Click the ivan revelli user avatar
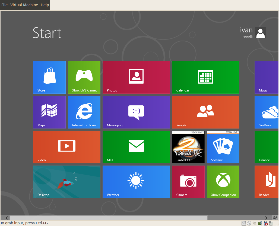 pyautogui.click(x=261, y=33)
